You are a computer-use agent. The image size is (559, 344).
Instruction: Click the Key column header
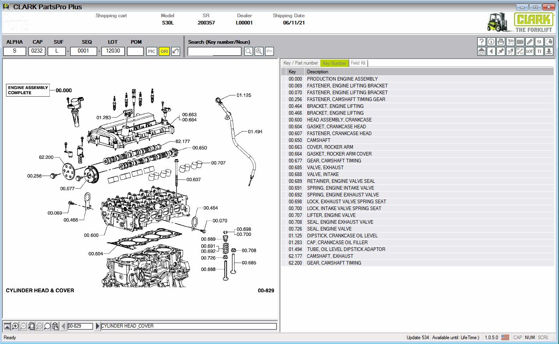[296, 72]
